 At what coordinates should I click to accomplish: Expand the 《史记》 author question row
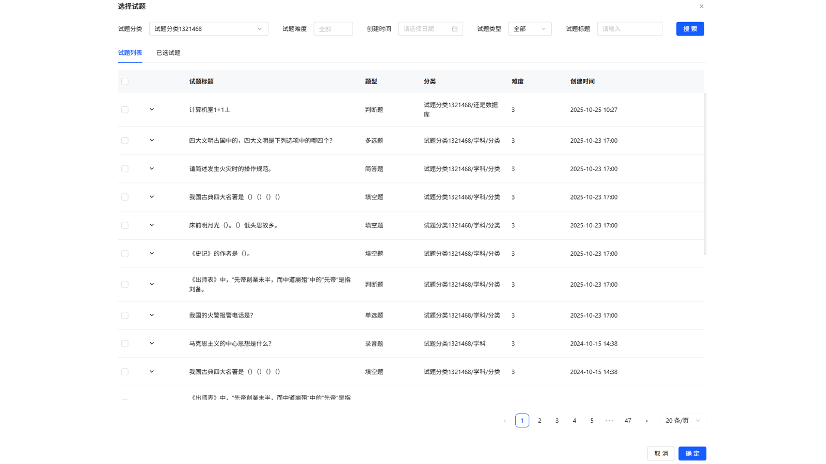pyautogui.click(x=151, y=253)
